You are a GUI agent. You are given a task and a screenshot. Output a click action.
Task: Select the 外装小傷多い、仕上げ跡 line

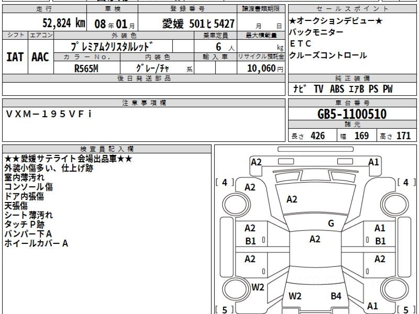pos(49,168)
